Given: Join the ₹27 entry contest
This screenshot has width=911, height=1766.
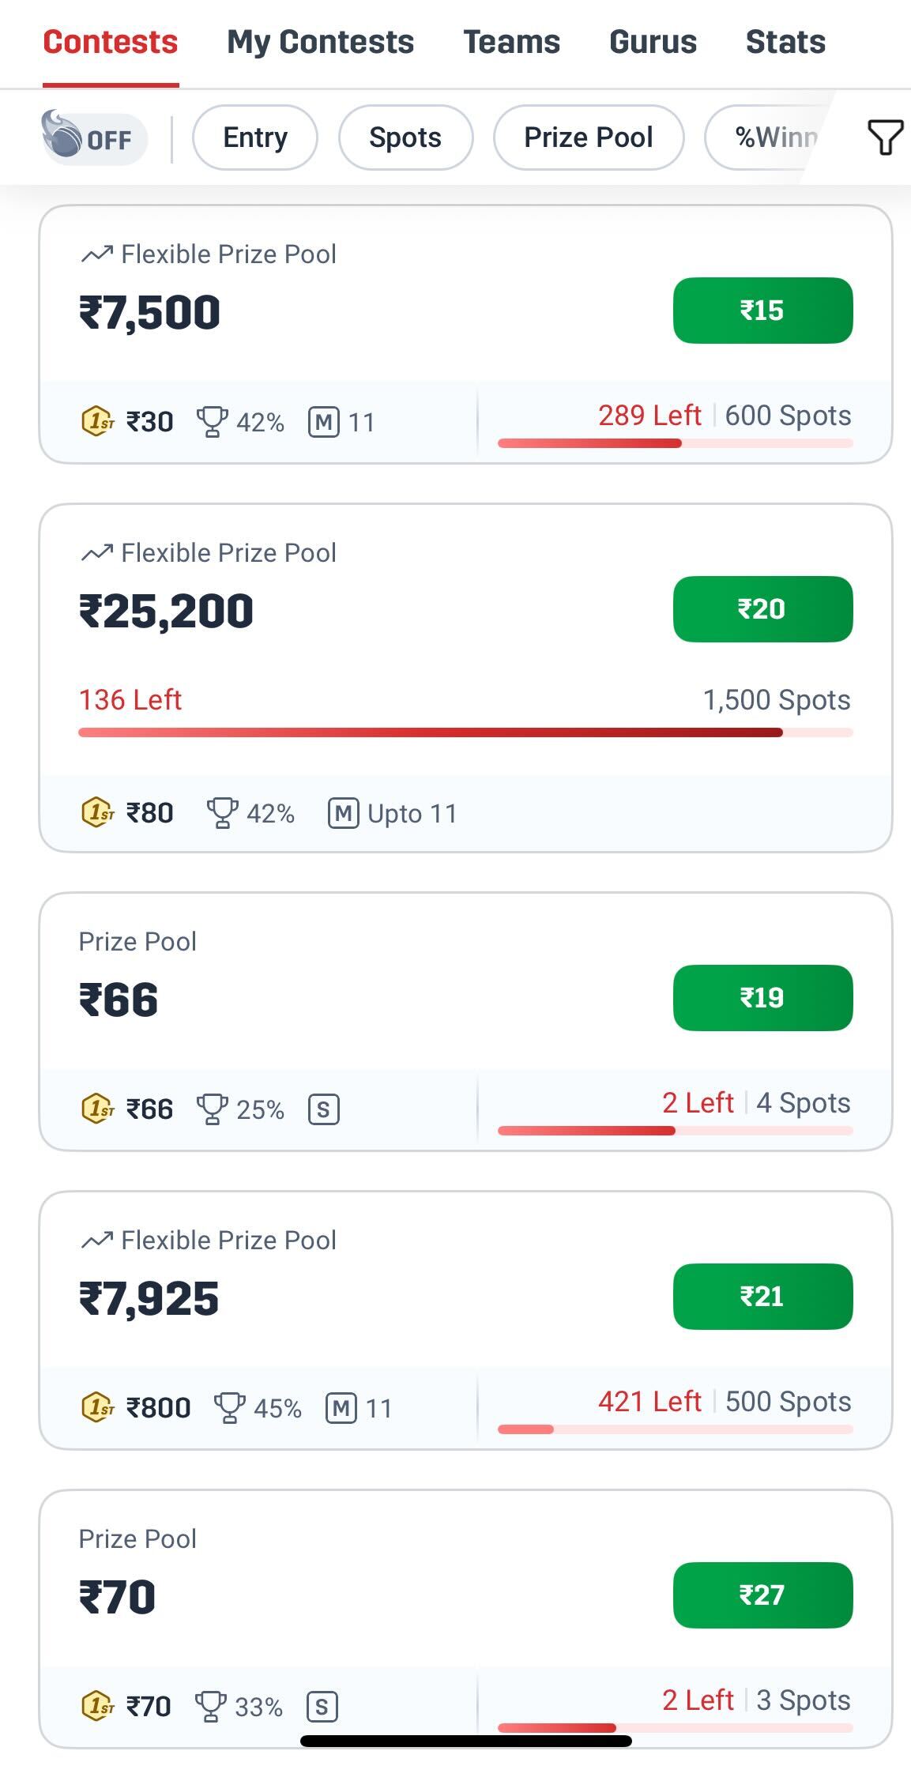Looking at the screenshot, I should 762,1595.
